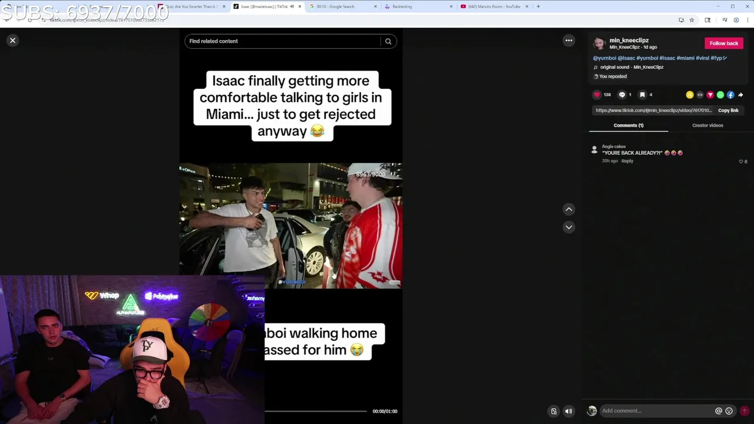Screen dimensions: 754x424
Task: Go to next video with down arrow
Action: click(x=568, y=227)
